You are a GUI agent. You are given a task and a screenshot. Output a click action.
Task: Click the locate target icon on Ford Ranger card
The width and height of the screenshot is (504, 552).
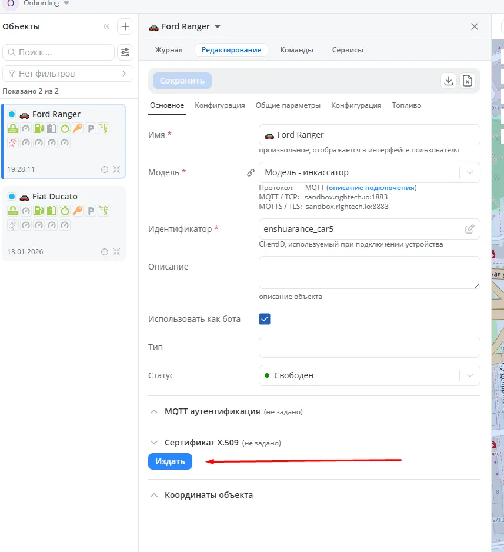tap(105, 169)
